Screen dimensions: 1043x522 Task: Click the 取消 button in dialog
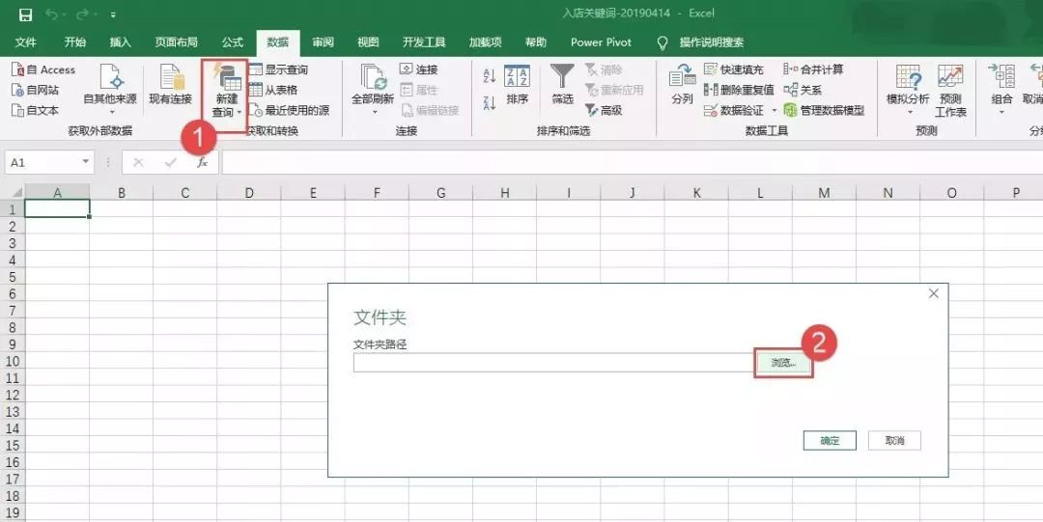[x=894, y=440]
